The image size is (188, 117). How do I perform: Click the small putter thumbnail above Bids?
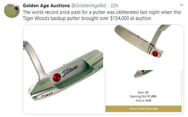(x=143, y=74)
